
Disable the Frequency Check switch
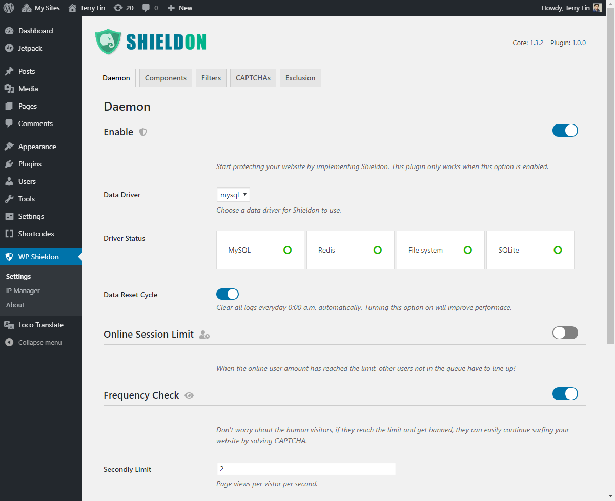point(565,393)
